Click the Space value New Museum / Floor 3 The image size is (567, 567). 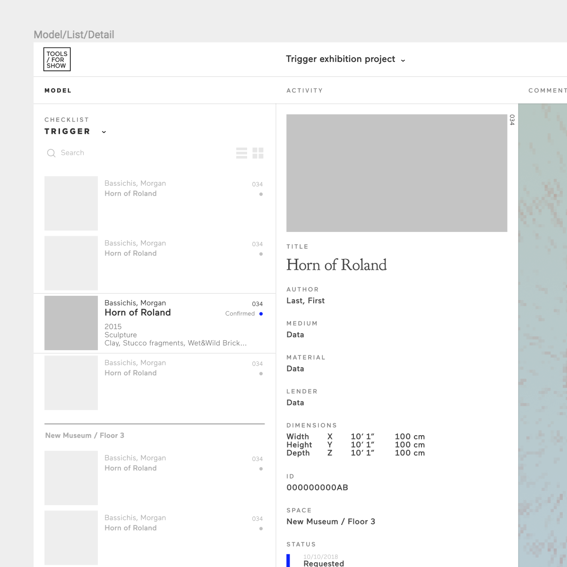(x=331, y=522)
